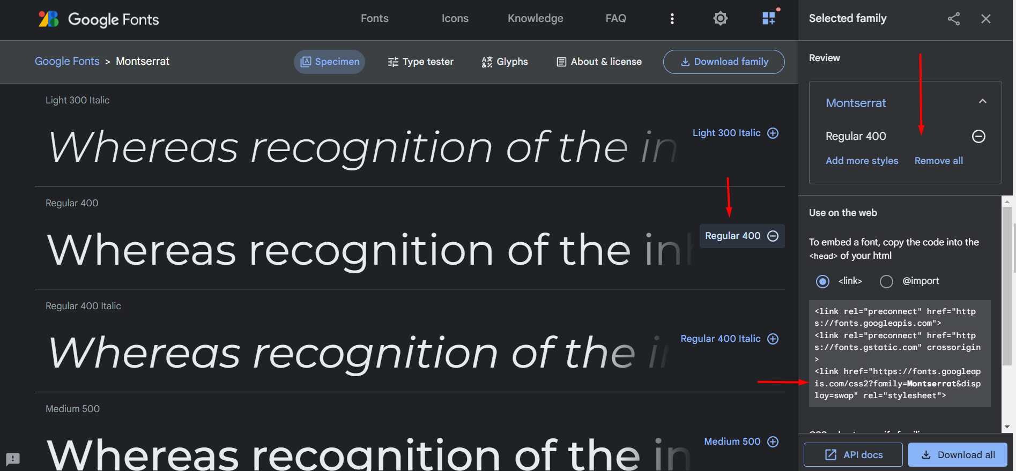The height and width of the screenshot is (471, 1016).
Task: Click the Regular 400 Italic specimen preview
Action: [x=358, y=353]
